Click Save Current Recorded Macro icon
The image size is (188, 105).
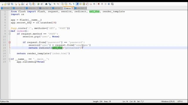pyautogui.click(x=112, y=4)
